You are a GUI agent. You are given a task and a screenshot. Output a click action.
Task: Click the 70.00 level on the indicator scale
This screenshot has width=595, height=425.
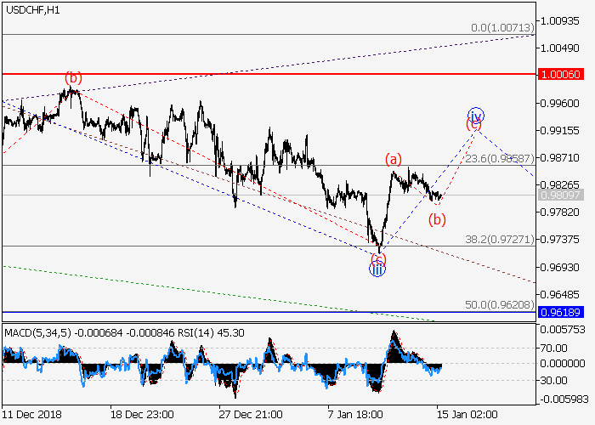click(558, 347)
